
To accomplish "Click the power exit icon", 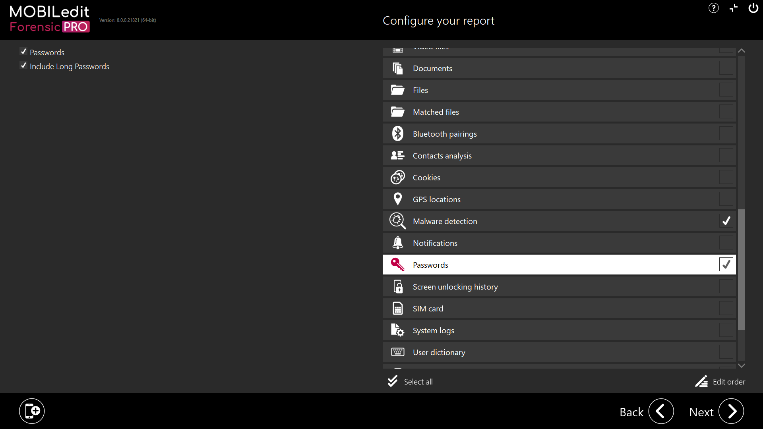I will [x=753, y=8].
